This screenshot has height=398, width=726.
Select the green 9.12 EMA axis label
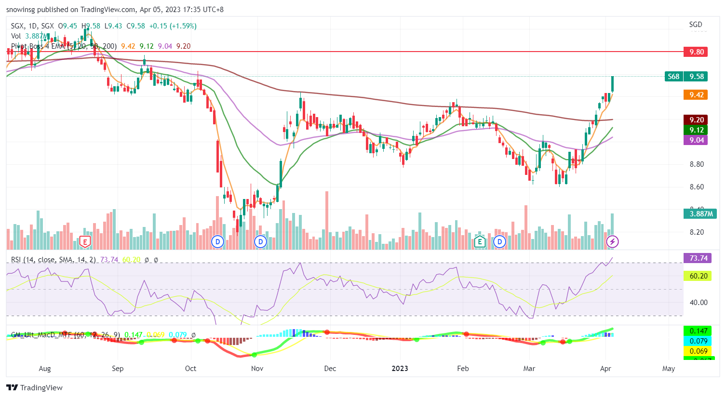[x=696, y=130]
